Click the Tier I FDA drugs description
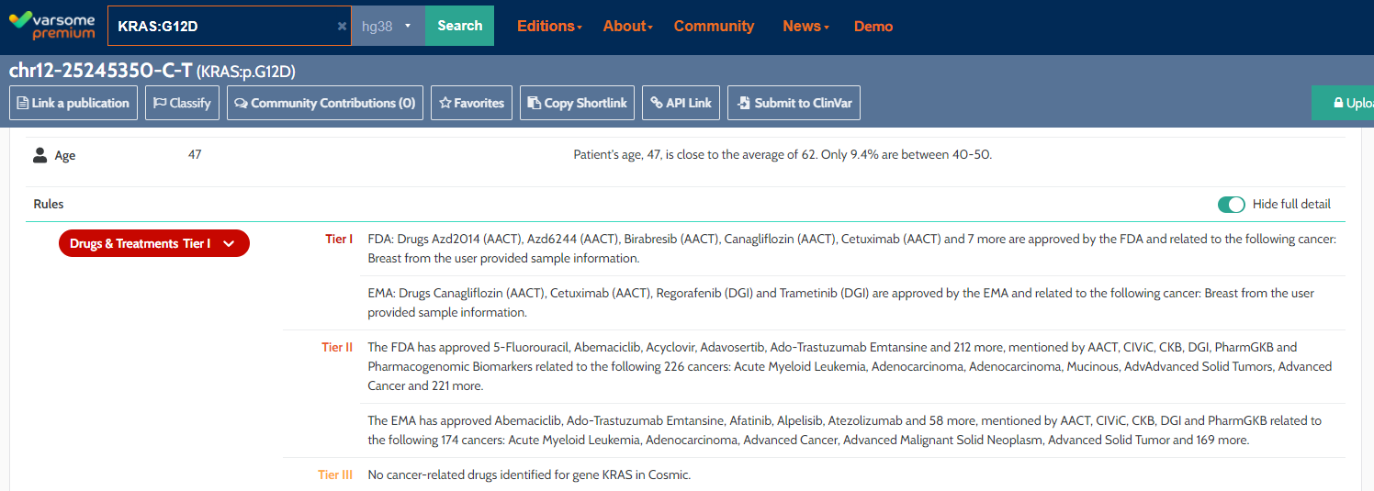 [x=852, y=249]
